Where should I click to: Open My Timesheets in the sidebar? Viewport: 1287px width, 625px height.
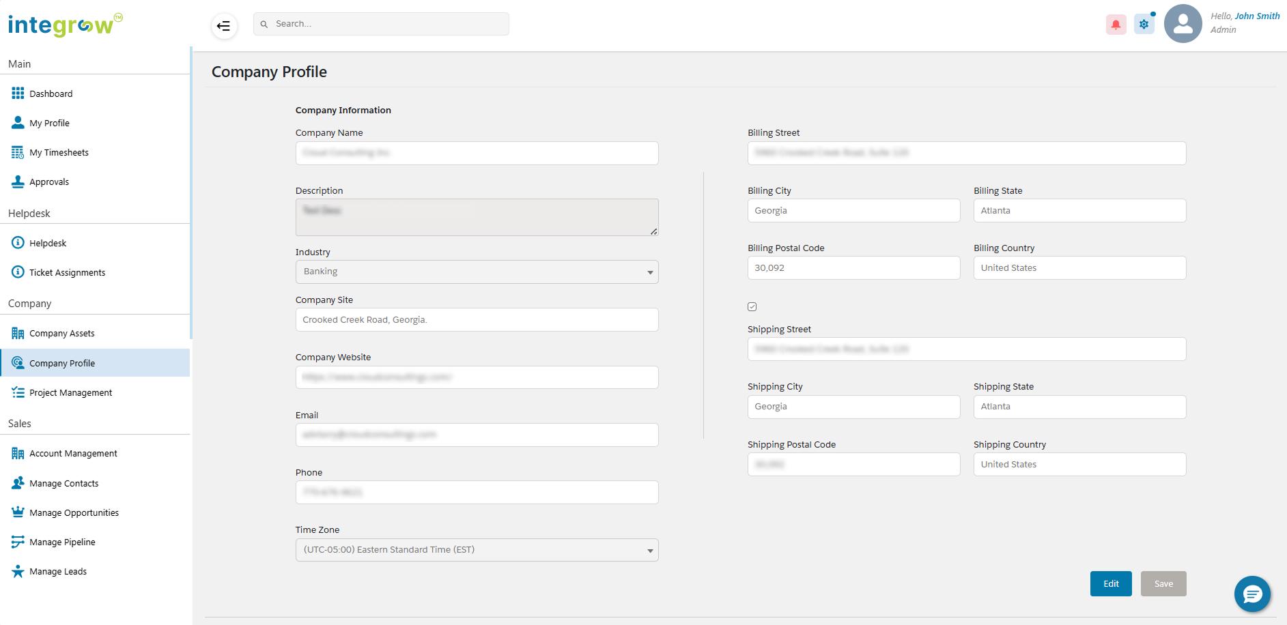(x=59, y=153)
